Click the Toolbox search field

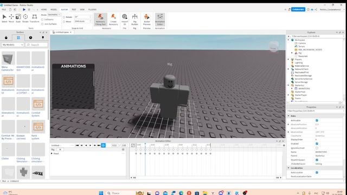point(36,44)
